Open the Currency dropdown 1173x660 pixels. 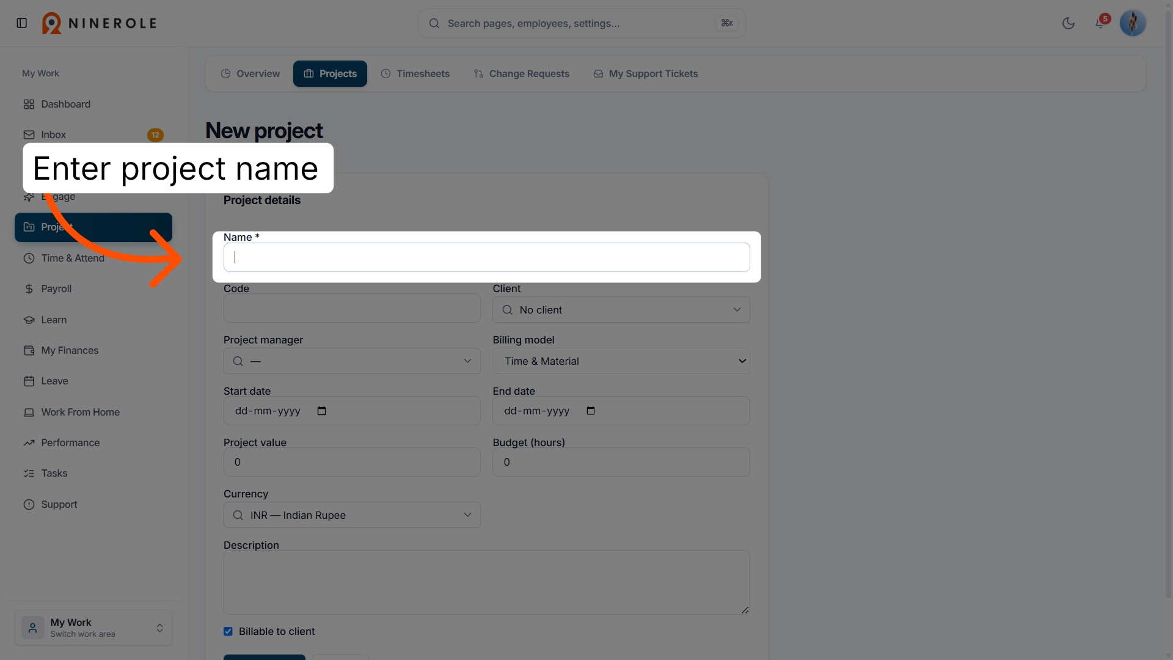pyautogui.click(x=352, y=516)
